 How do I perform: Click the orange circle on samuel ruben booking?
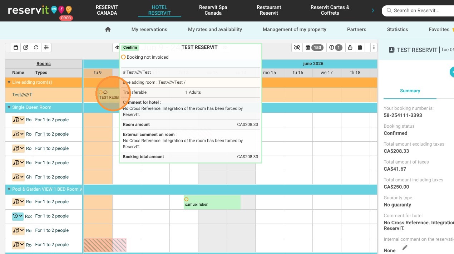coord(186,199)
